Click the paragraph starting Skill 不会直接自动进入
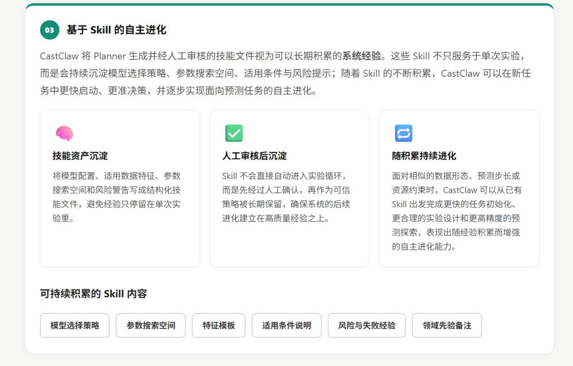 [286, 197]
